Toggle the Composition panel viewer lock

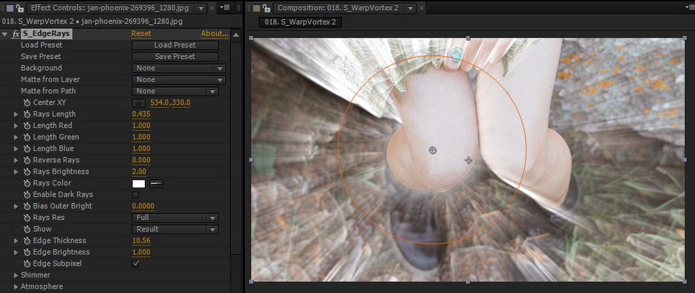[x=266, y=8]
